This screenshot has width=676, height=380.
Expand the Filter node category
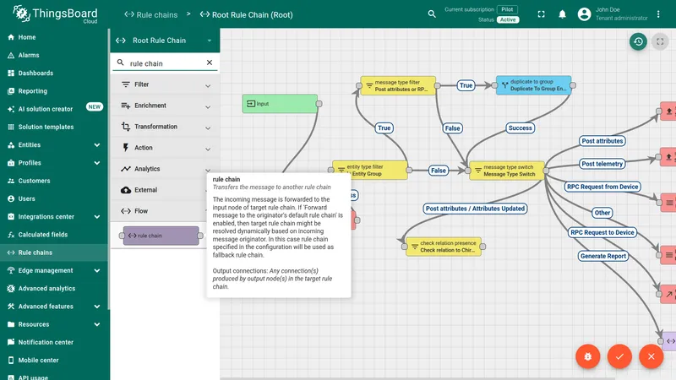pos(165,84)
